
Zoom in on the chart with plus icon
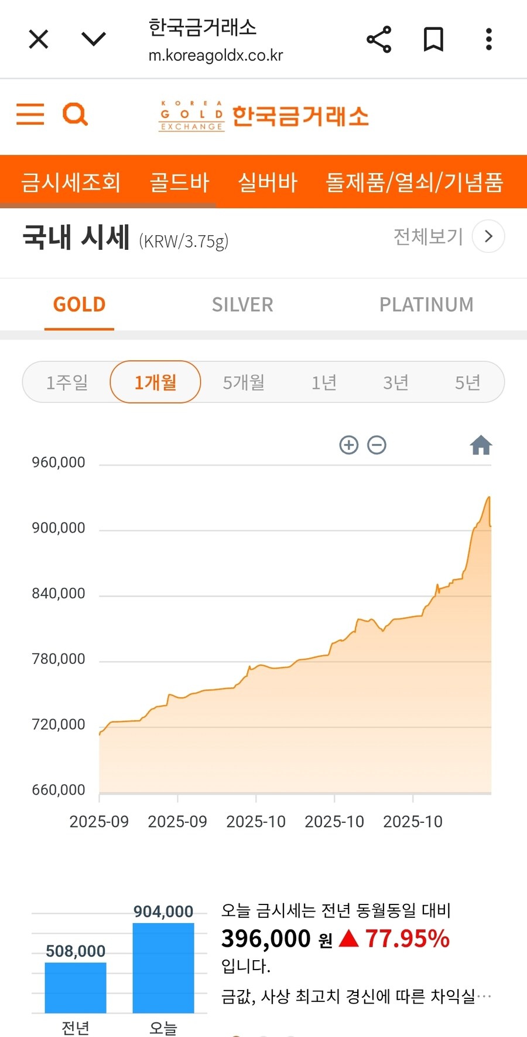[x=349, y=445]
